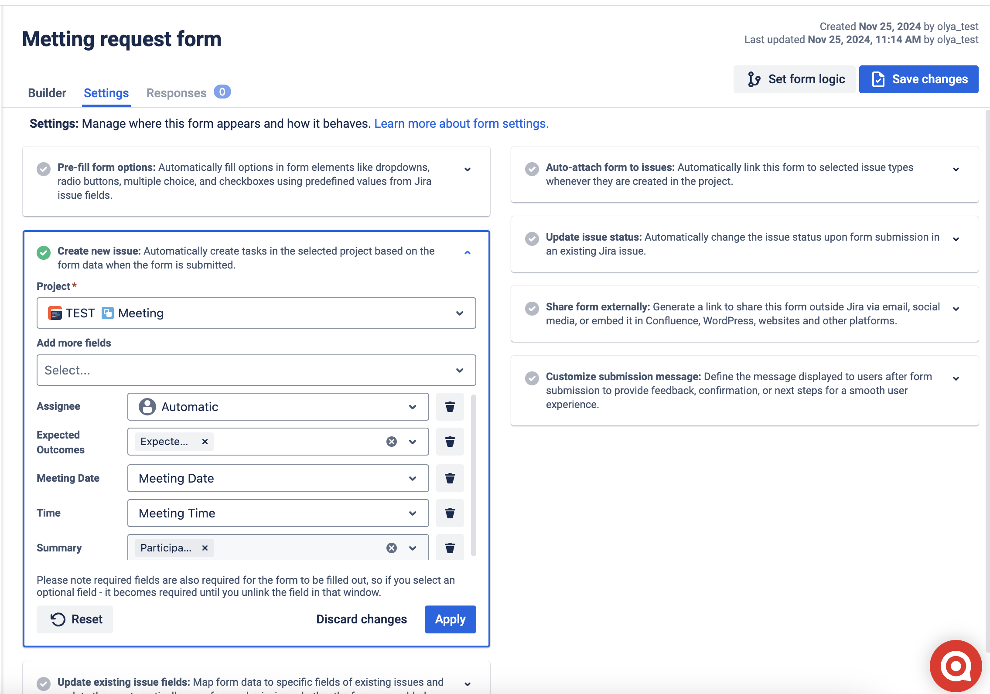Click Learn more about form settings
Viewport: 990px width, 694px height.
[x=461, y=123]
